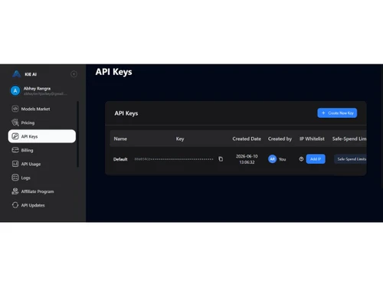Click the large API Keys page heading

coord(113,72)
